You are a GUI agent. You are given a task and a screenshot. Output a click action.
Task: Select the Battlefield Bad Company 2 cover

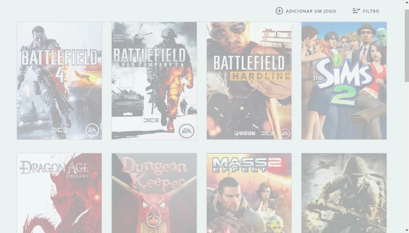click(154, 80)
